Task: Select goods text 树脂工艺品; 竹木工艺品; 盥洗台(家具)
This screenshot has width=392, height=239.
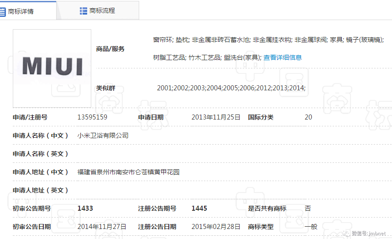Action: pyautogui.click(x=207, y=57)
